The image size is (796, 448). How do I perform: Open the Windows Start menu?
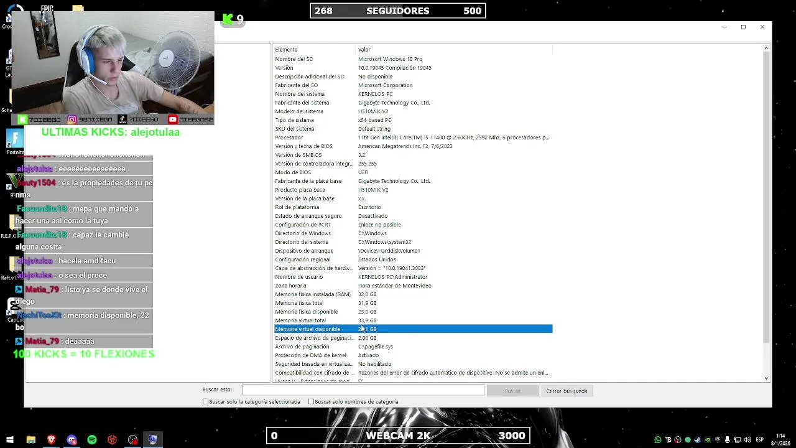[x=9, y=440]
